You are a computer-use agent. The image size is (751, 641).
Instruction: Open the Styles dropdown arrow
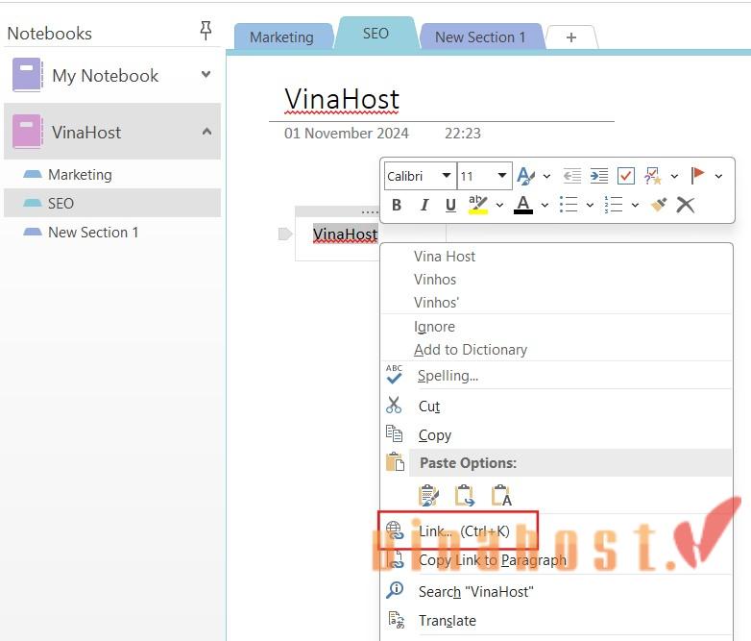(546, 177)
